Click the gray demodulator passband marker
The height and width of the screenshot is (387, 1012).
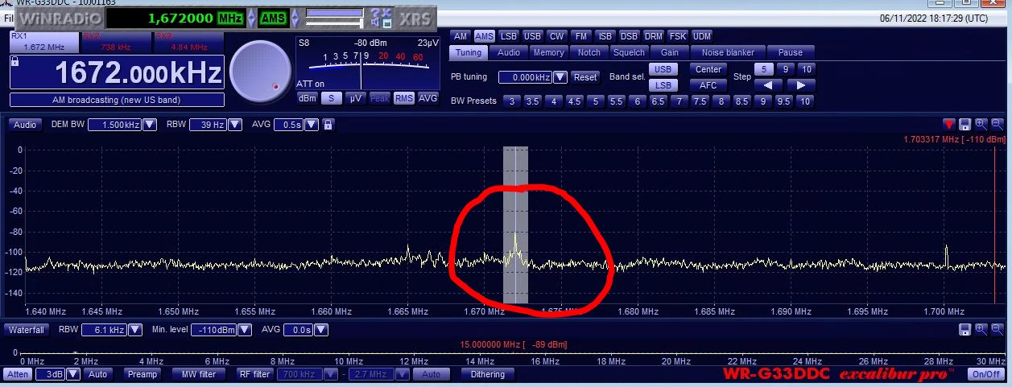pos(515,225)
